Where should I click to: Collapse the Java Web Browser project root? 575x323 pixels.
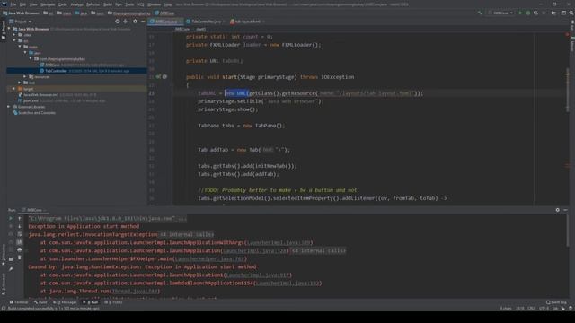(x=10, y=29)
